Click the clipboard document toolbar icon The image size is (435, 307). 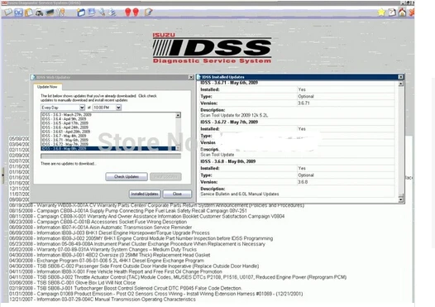[29, 12]
